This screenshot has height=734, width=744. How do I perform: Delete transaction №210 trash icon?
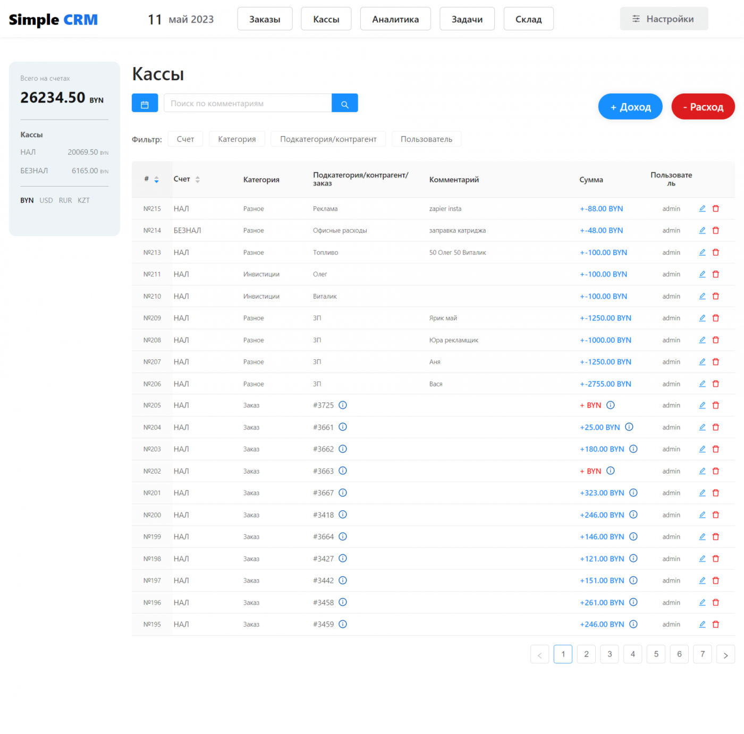pos(716,296)
